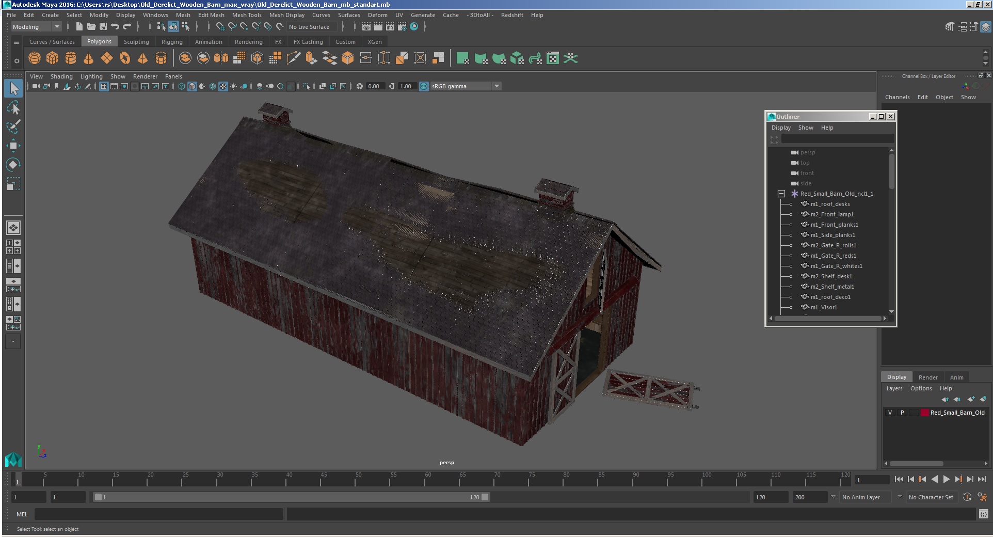Toggle use all lights in viewport
Screen dimensions: 993x537
pyautogui.click(x=233, y=86)
